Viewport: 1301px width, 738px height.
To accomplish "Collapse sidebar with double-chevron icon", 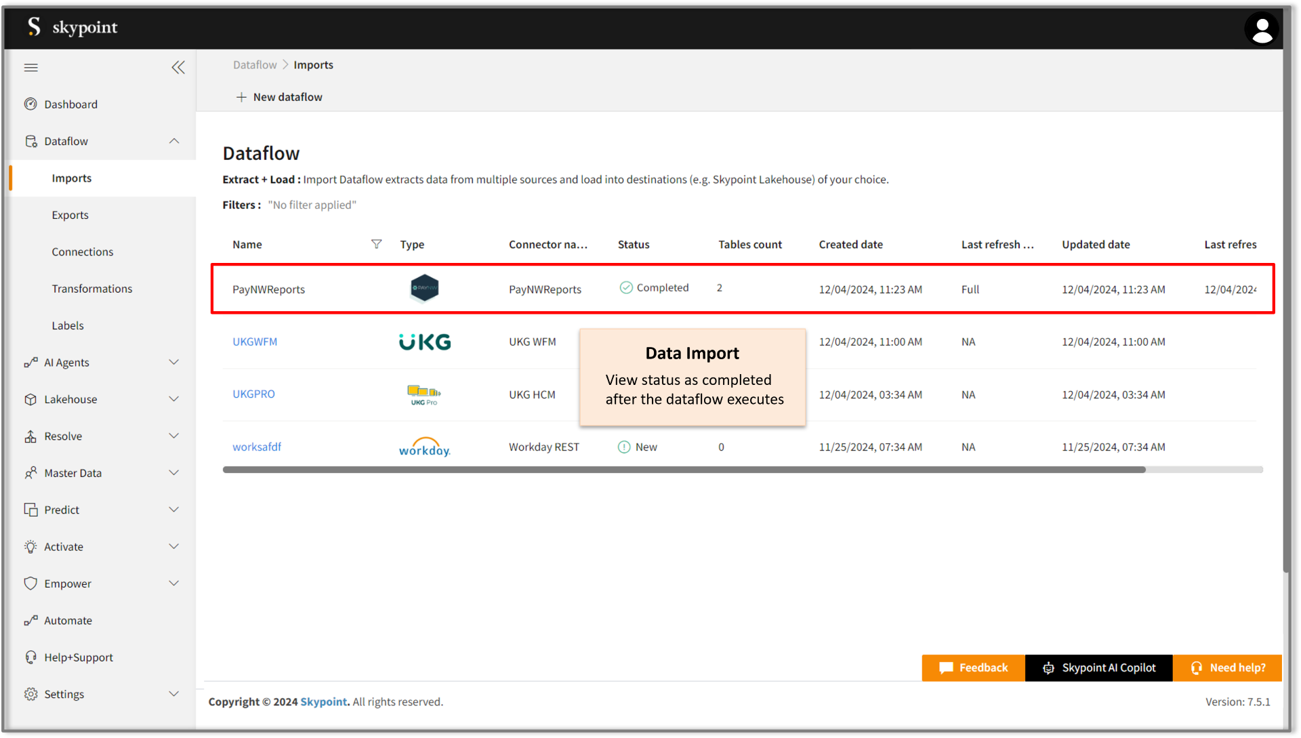I will [x=178, y=67].
